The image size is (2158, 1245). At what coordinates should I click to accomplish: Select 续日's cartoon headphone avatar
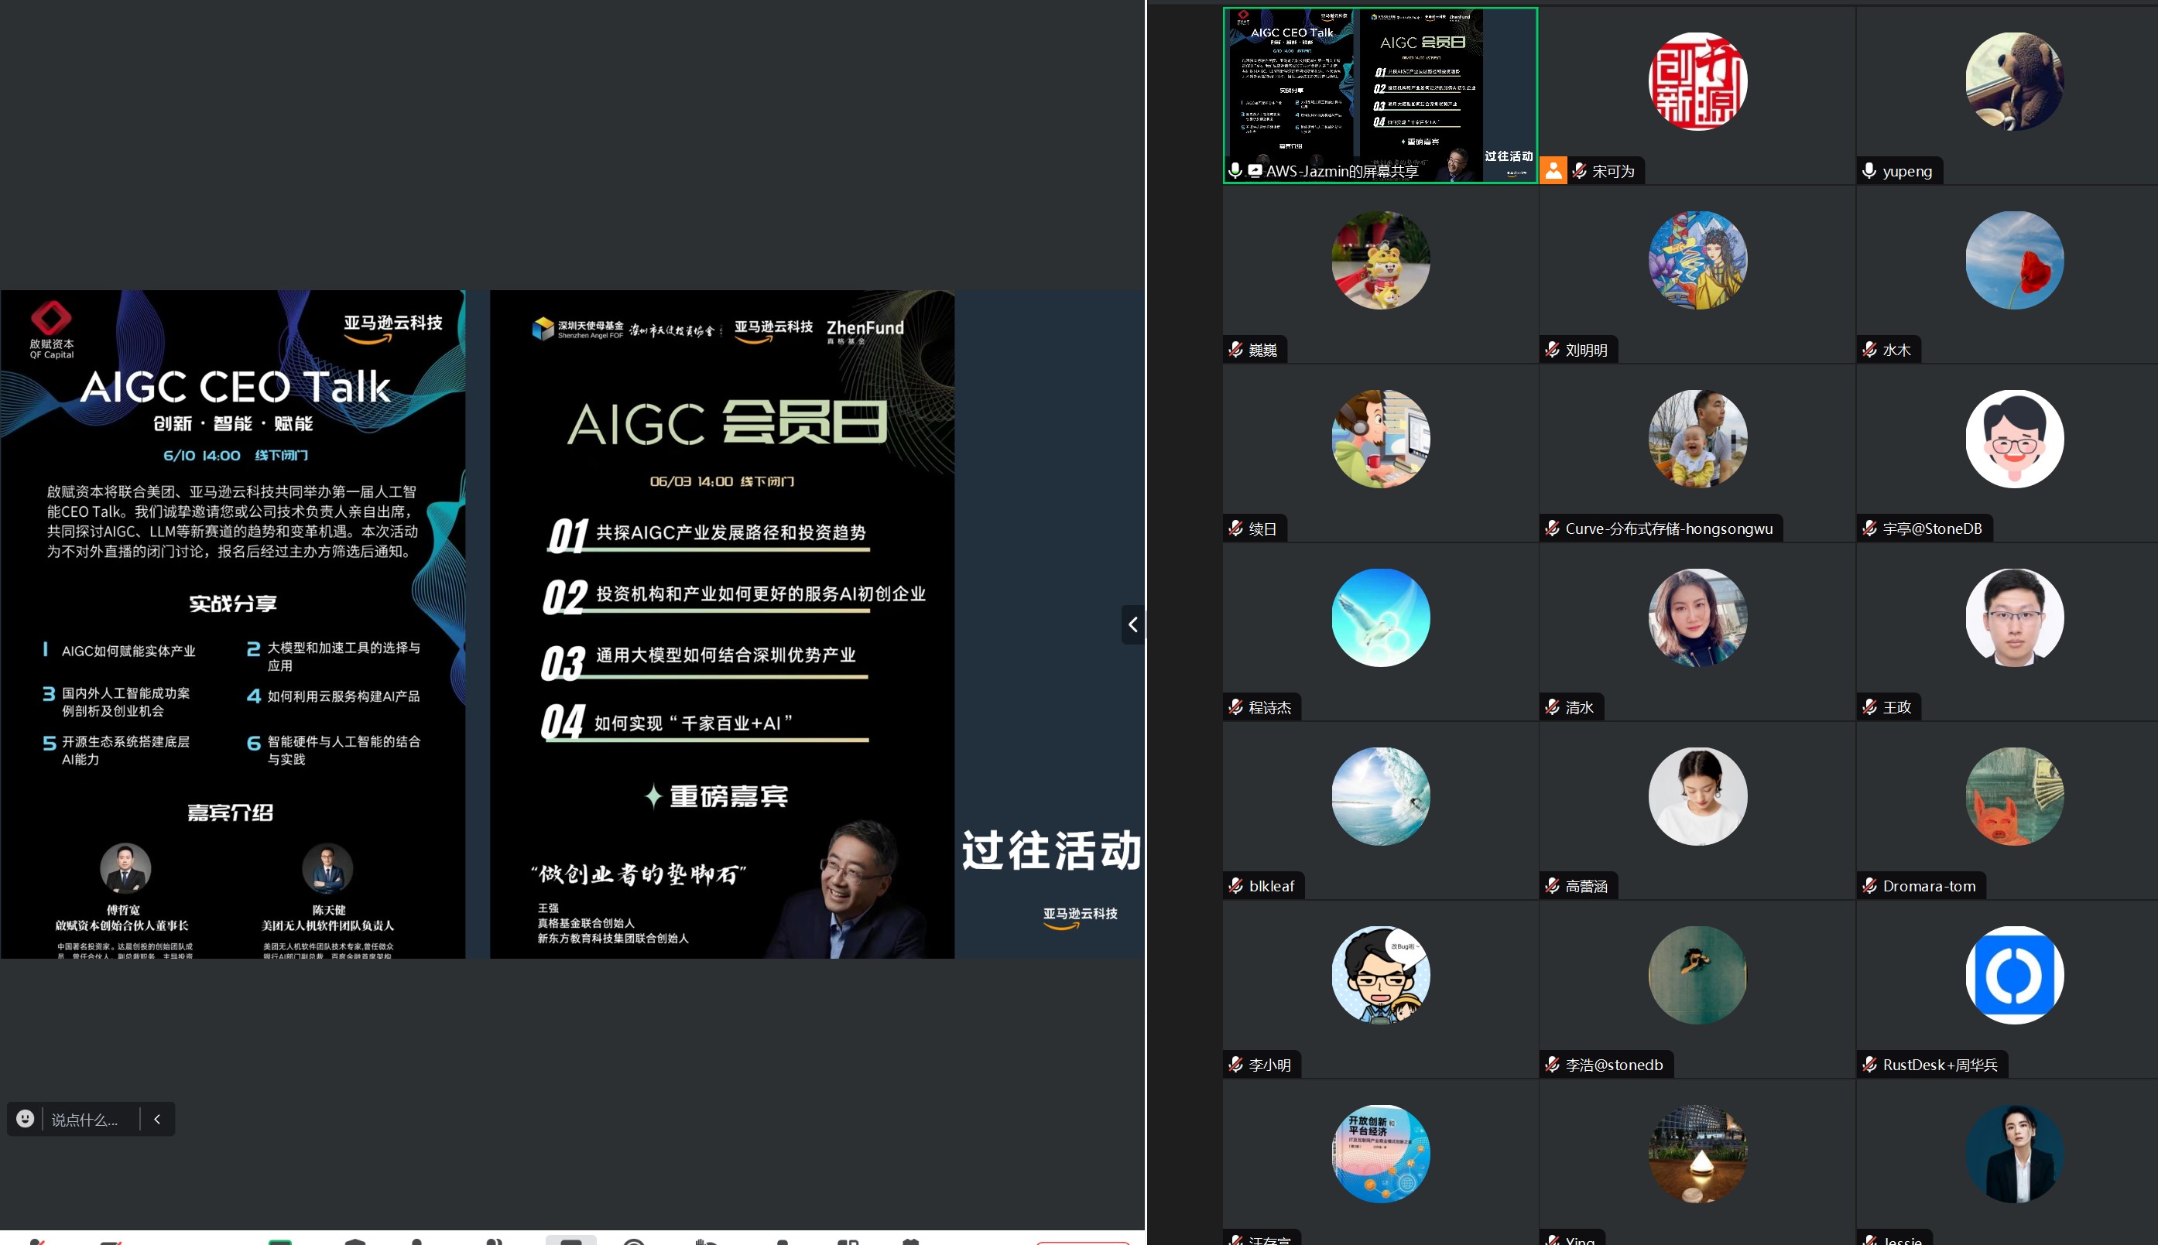(x=1381, y=439)
